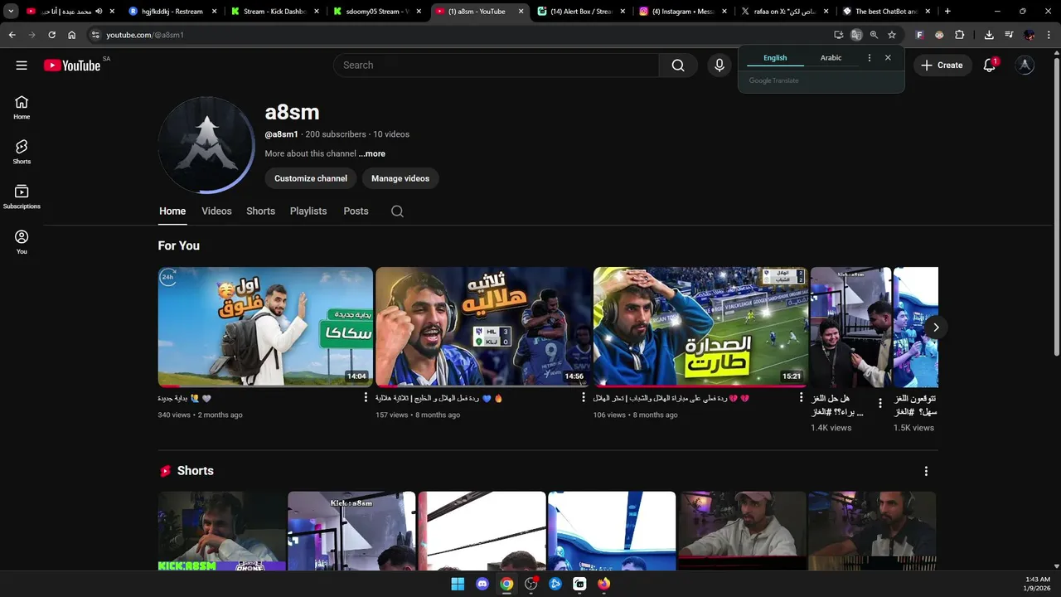Open Discord from the taskbar
1061x597 pixels.
pyautogui.click(x=482, y=584)
